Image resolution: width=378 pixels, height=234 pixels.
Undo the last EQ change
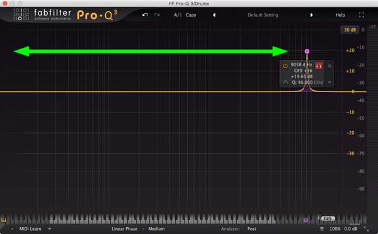click(x=145, y=15)
